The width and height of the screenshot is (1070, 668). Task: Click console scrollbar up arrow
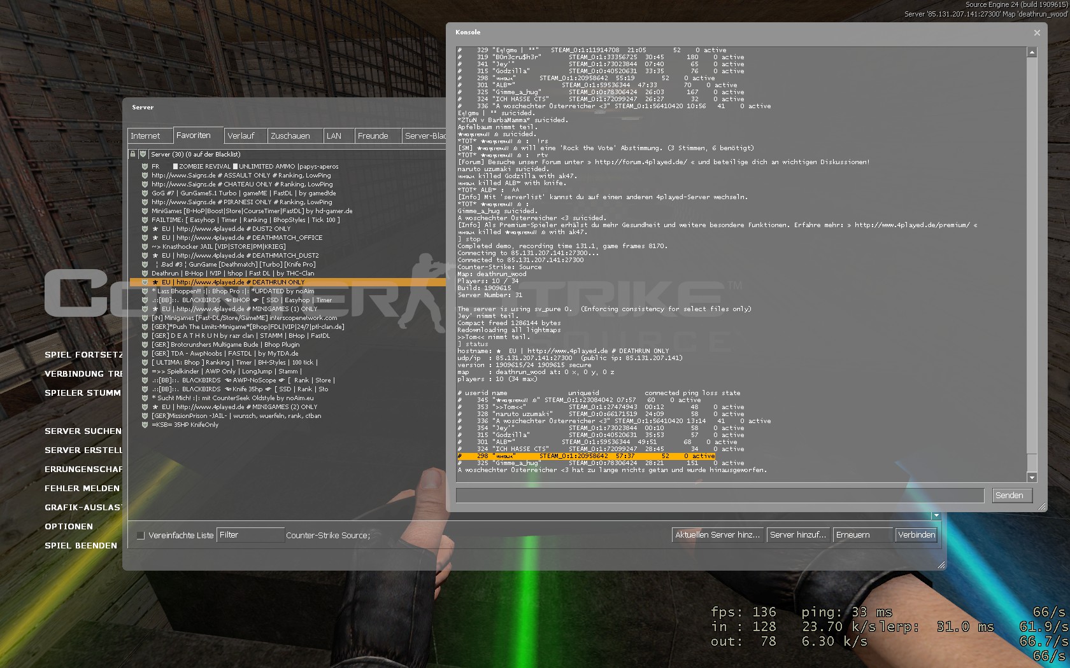1032,52
